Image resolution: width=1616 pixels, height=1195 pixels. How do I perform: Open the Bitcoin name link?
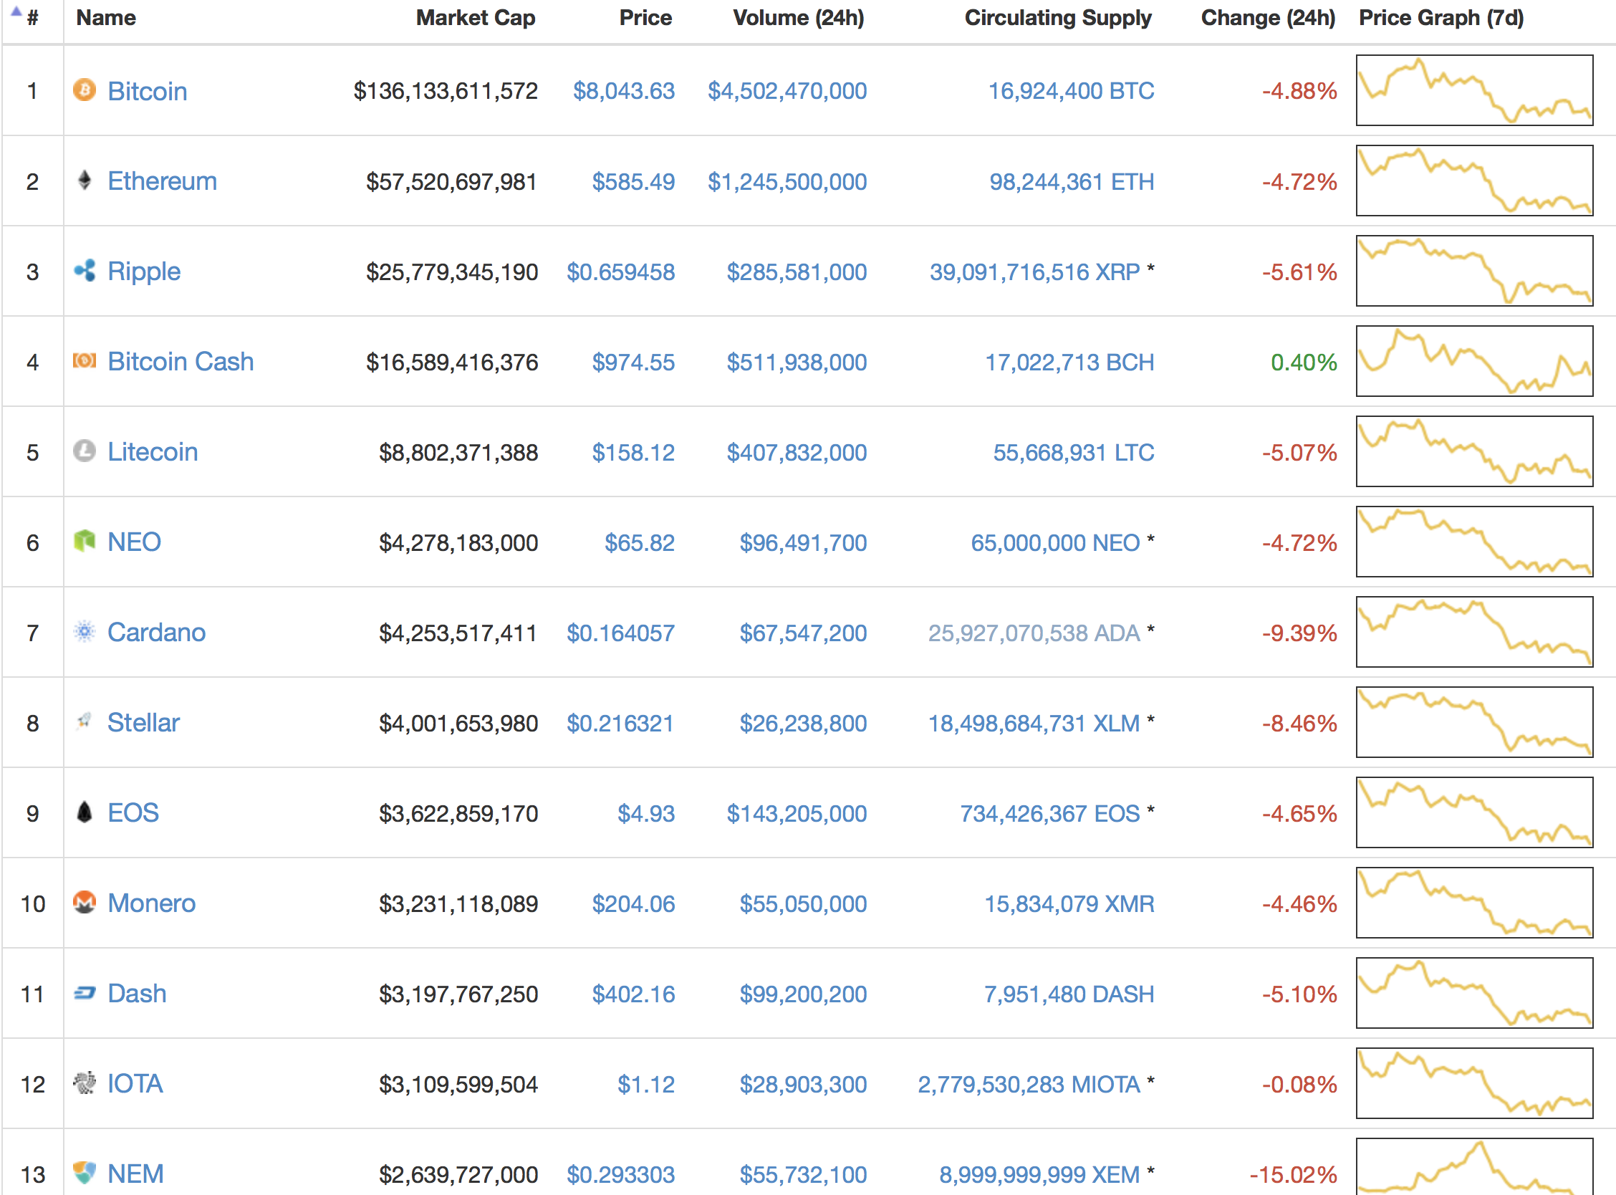[x=148, y=91]
